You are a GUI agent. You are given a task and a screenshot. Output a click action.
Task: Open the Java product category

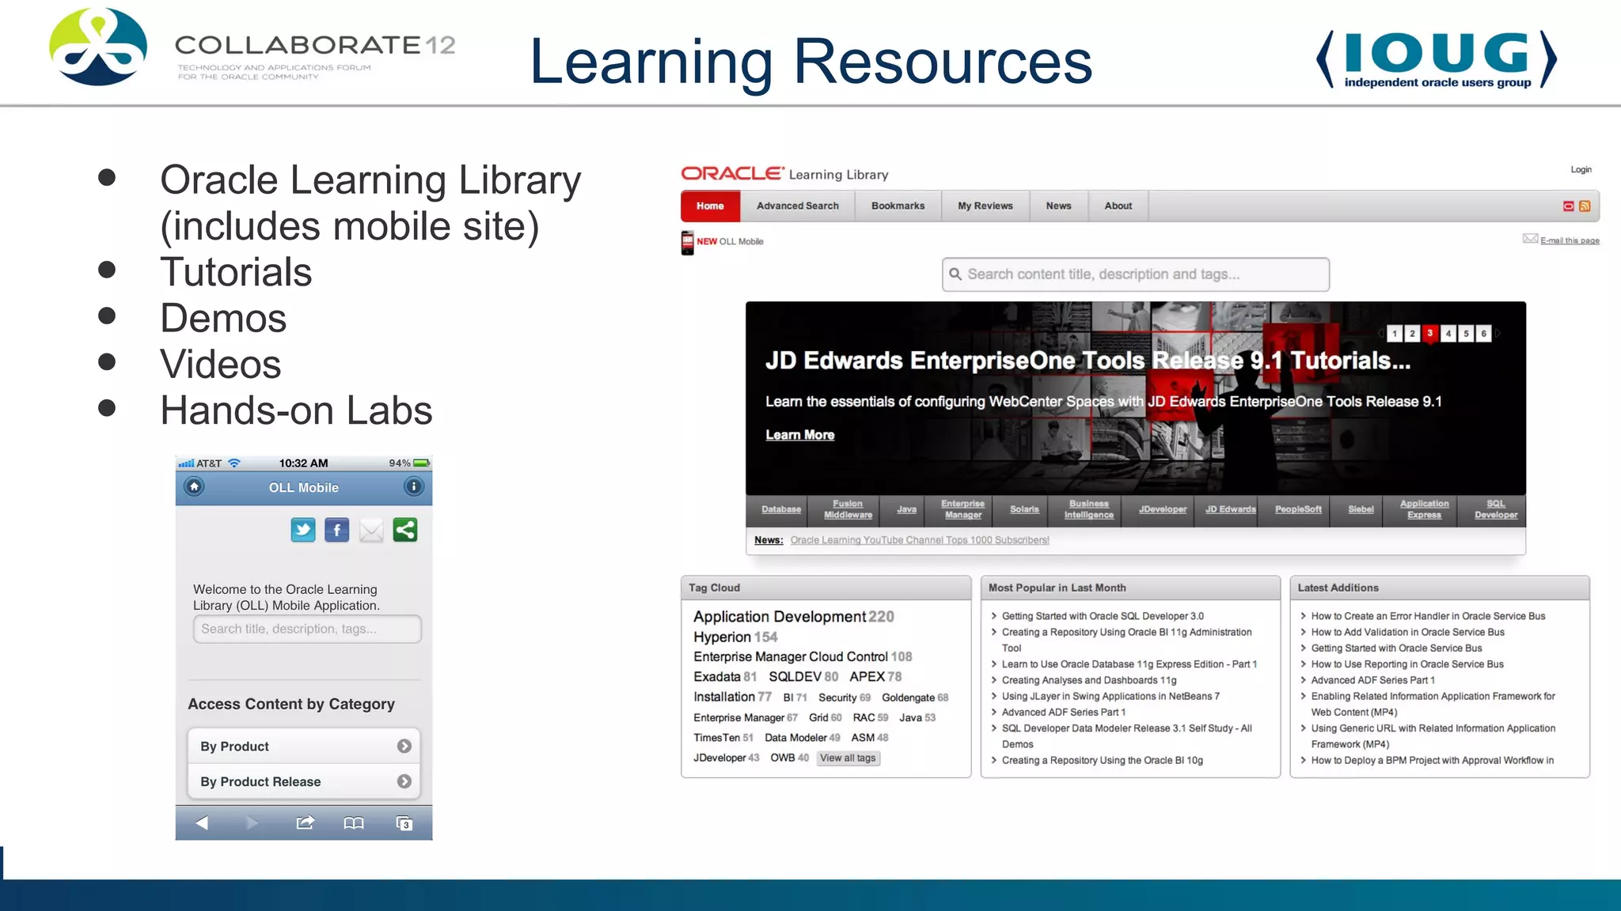click(x=906, y=509)
